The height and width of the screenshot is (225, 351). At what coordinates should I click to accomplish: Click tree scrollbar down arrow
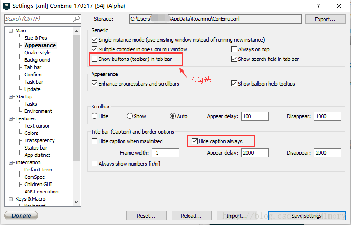tap(76, 202)
